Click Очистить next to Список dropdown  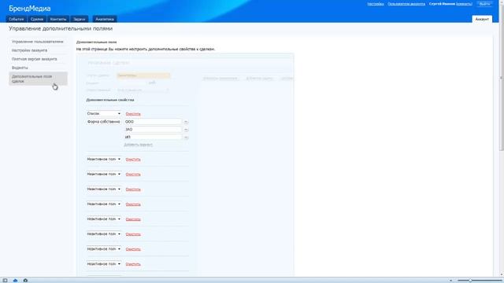133,114
